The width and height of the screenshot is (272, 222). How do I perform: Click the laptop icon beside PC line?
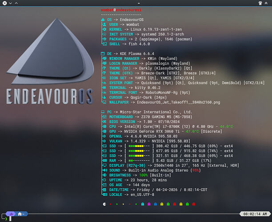[103, 112]
